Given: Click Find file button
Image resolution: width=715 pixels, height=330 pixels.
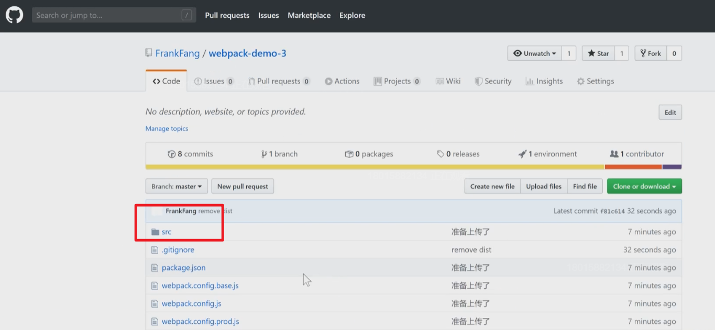Looking at the screenshot, I should 585,186.
